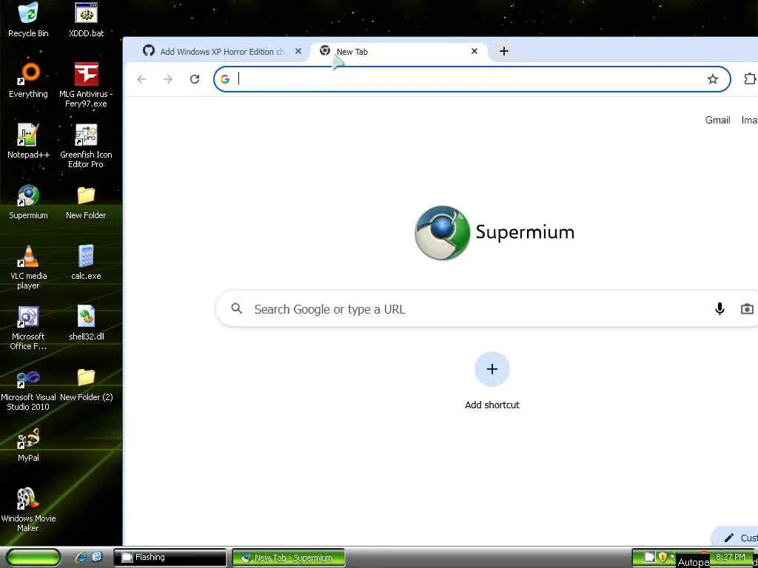Switch to the Flashing taskbar window
Image resolution: width=758 pixels, height=568 pixels.
coord(170,558)
